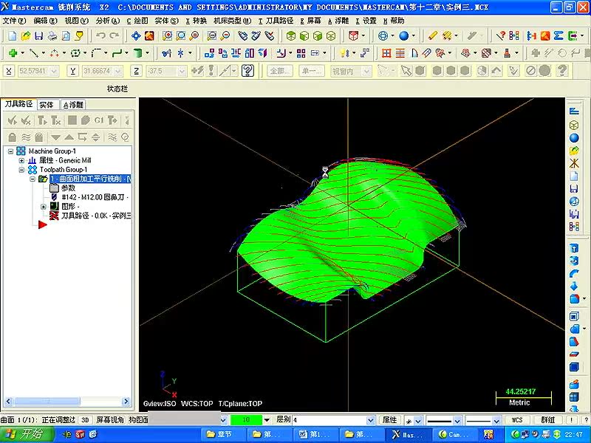Open the 文件 menu
Screen dimensions: 591x443
click(14, 21)
